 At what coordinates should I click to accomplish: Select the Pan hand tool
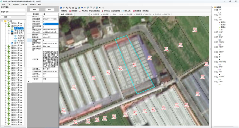click(64, 8)
